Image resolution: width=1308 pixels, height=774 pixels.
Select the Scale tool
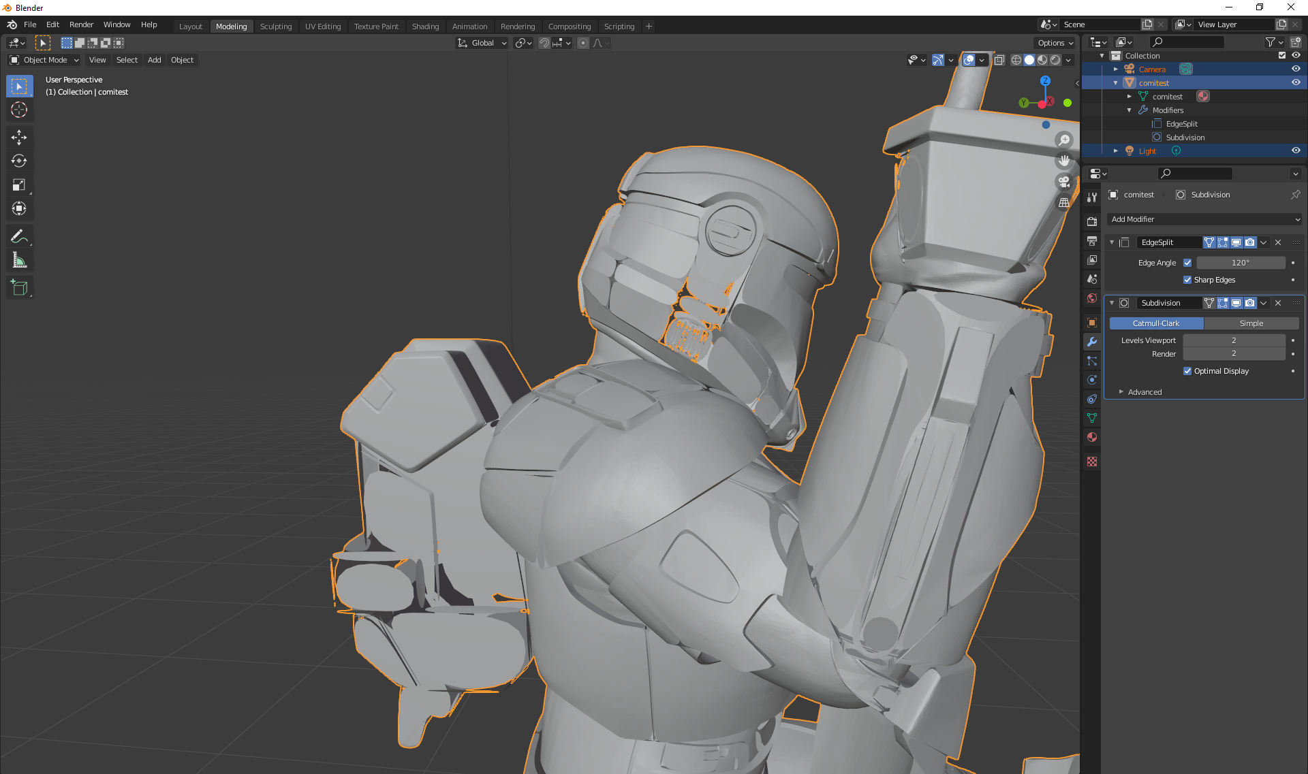(x=19, y=185)
